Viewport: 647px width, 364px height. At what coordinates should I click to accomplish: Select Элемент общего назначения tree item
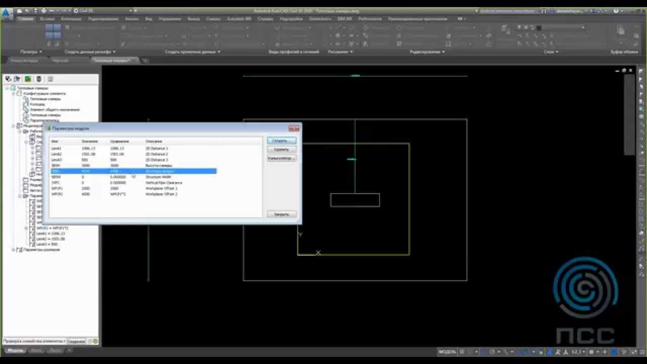coord(55,110)
